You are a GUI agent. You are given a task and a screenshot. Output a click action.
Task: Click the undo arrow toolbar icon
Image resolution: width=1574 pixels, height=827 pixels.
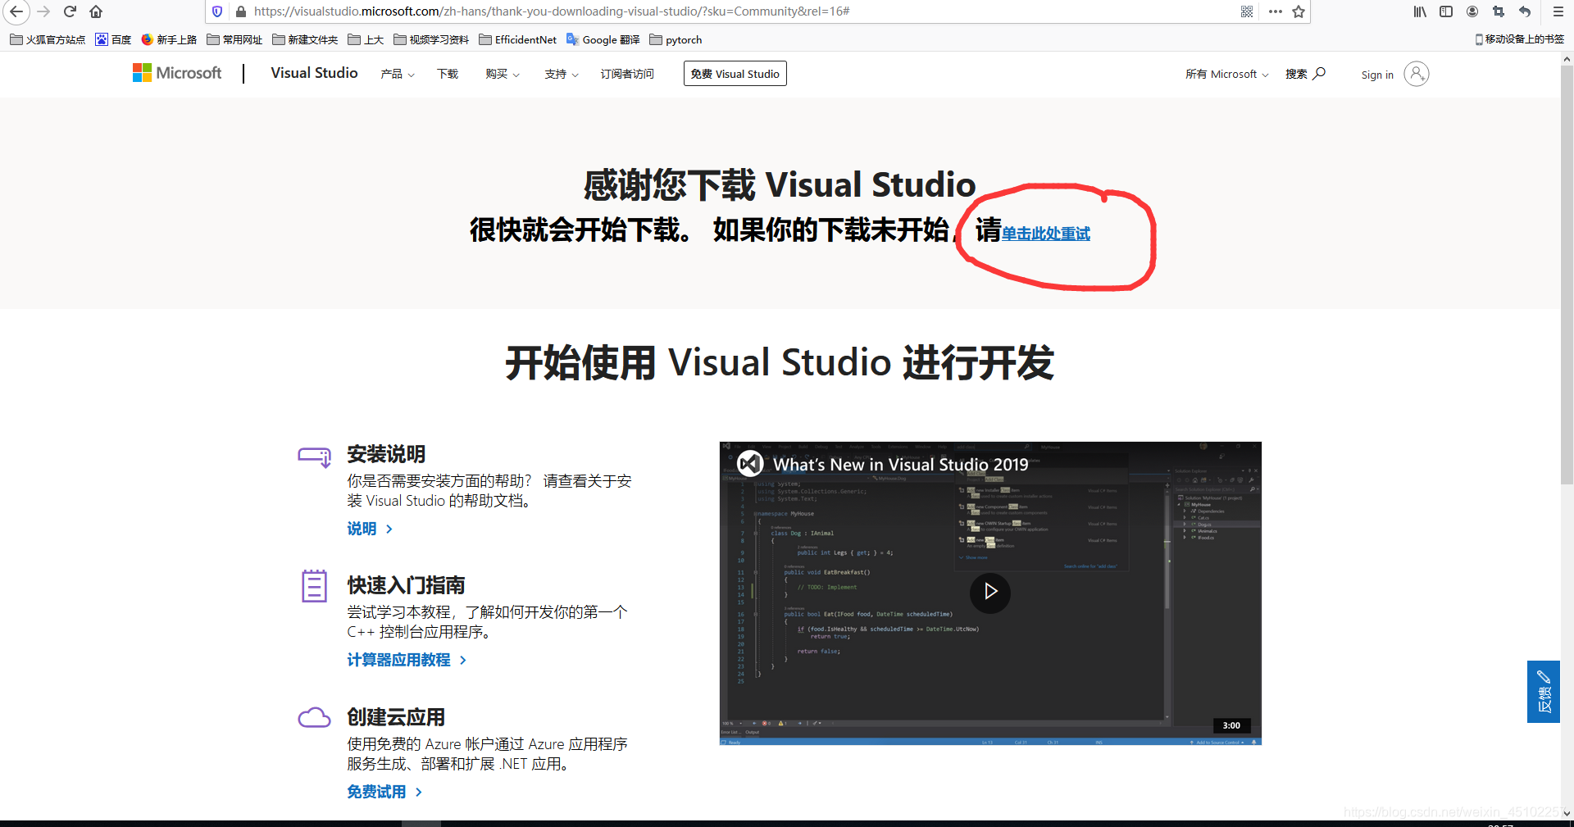(x=1525, y=11)
